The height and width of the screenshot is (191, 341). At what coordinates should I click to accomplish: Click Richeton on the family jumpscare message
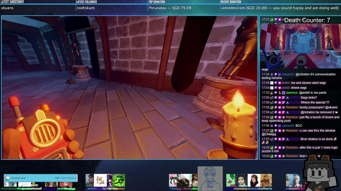292,107
